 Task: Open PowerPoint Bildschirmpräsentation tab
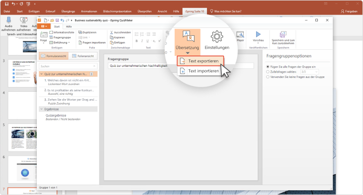117,11
